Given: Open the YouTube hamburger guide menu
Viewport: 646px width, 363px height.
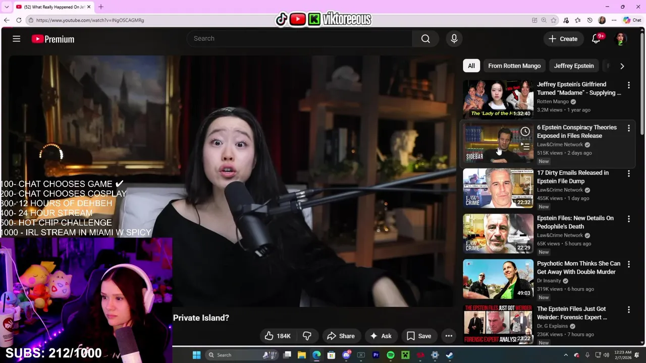Looking at the screenshot, I should coord(16,39).
